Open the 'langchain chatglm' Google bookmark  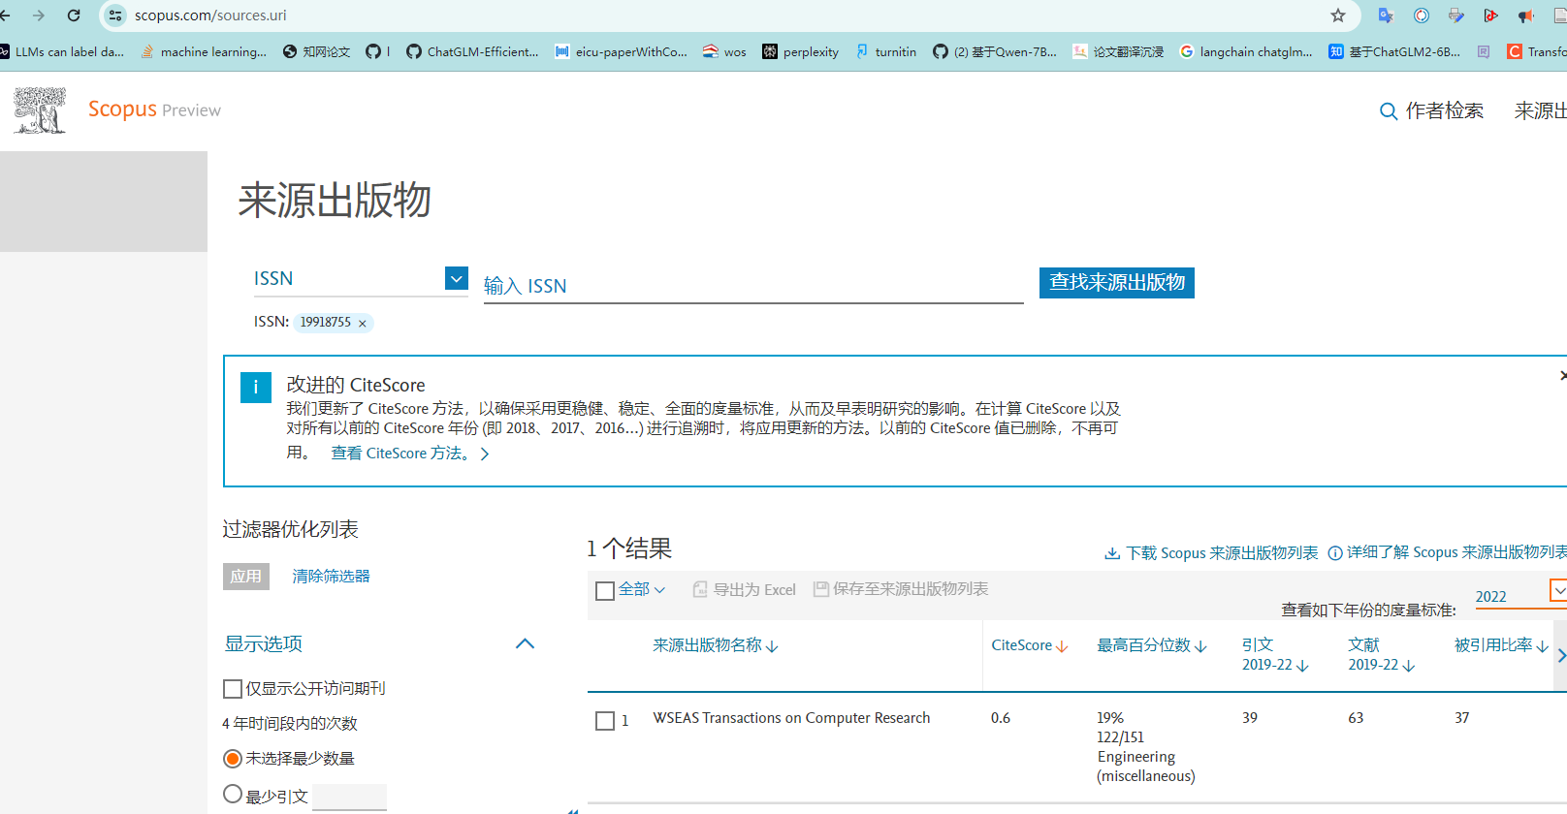1246,51
